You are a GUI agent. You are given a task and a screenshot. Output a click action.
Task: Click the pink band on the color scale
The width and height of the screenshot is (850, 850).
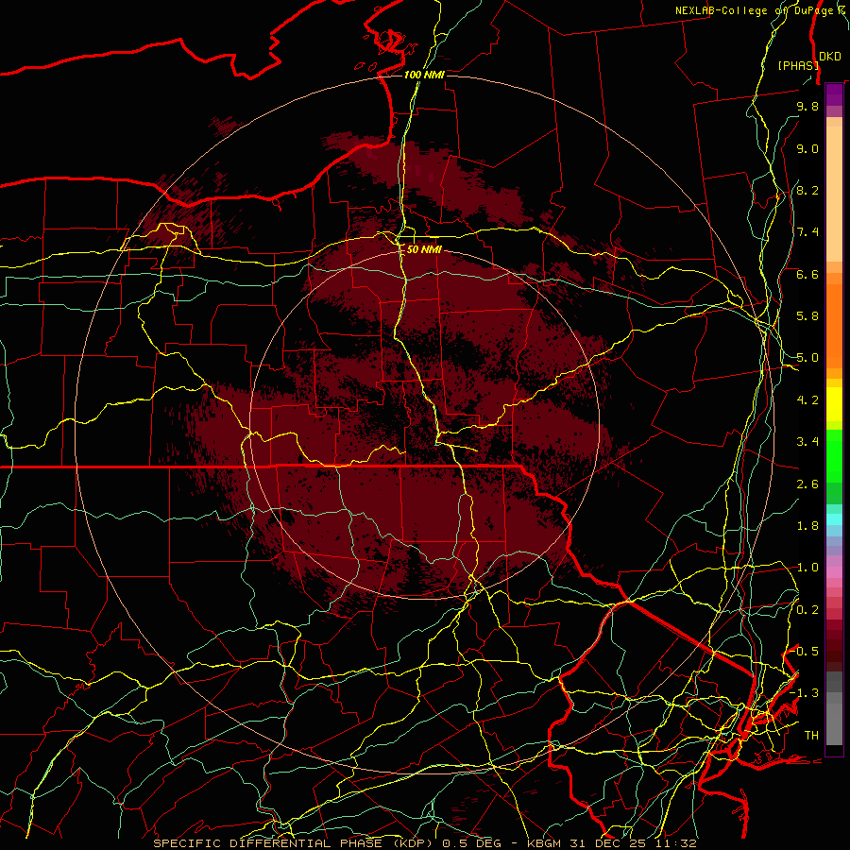click(834, 572)
